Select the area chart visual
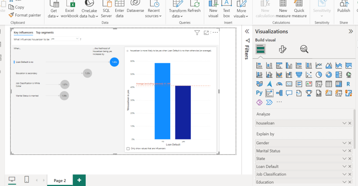The image size is (358, 186). (x=329, y=66)
